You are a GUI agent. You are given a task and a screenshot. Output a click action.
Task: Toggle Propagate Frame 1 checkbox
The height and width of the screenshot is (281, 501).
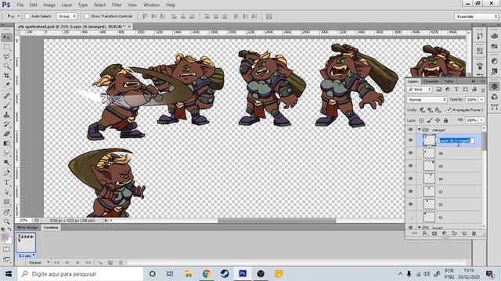click(x=449, y=110)
